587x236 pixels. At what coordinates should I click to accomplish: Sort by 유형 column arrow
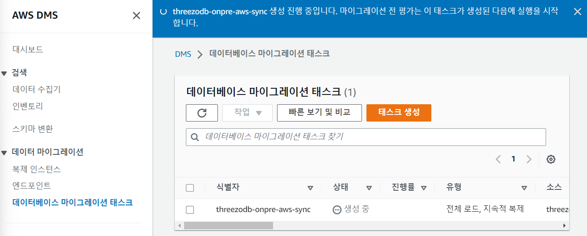coord(524,188)
